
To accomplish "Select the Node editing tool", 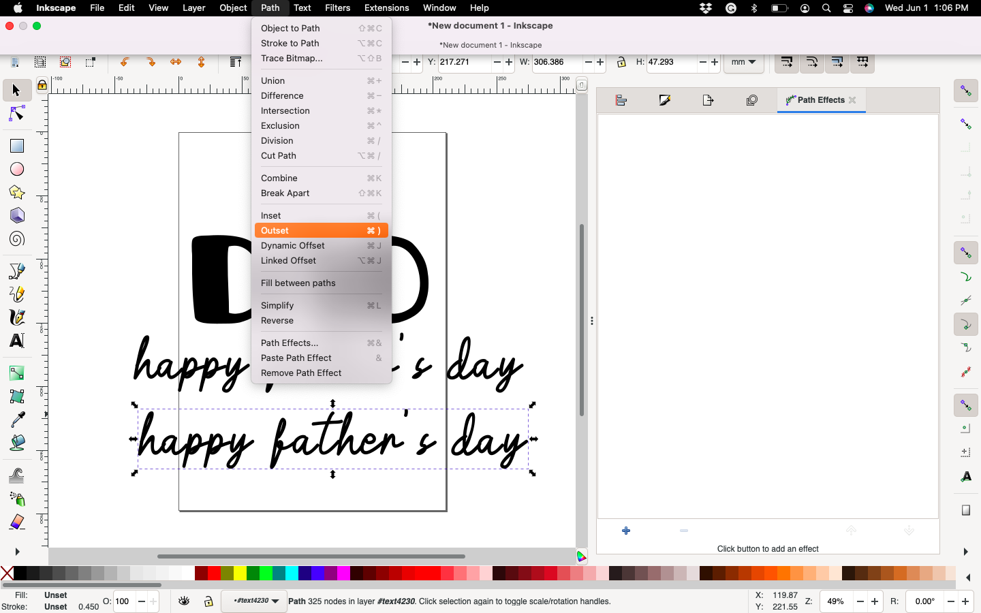I will (17, 114).
